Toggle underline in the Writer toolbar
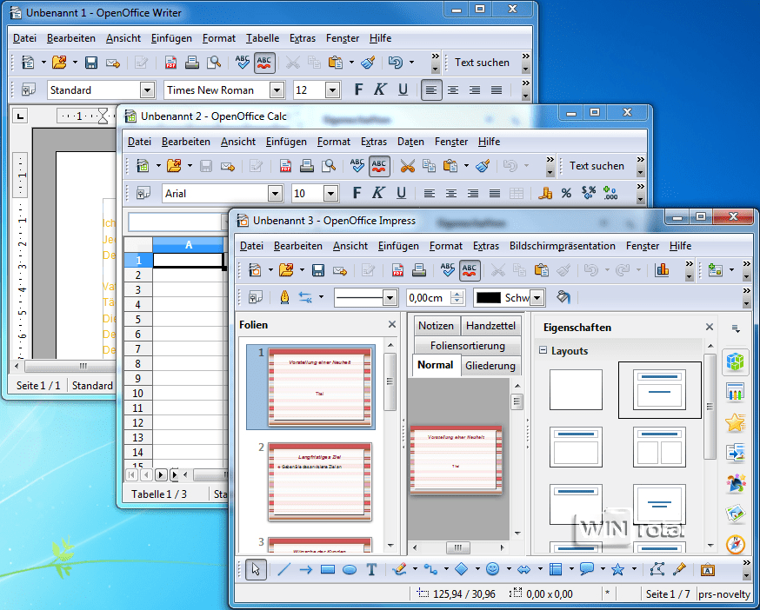Screen dimensions: 760x610 403,90
